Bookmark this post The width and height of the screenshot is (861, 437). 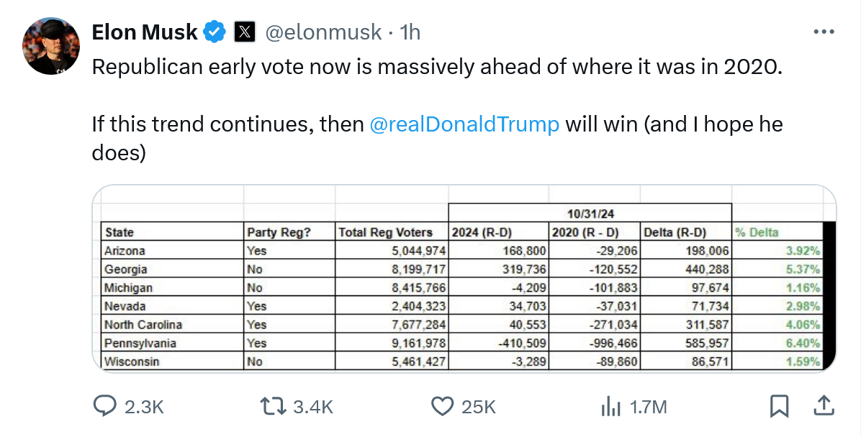coord(779,406)
